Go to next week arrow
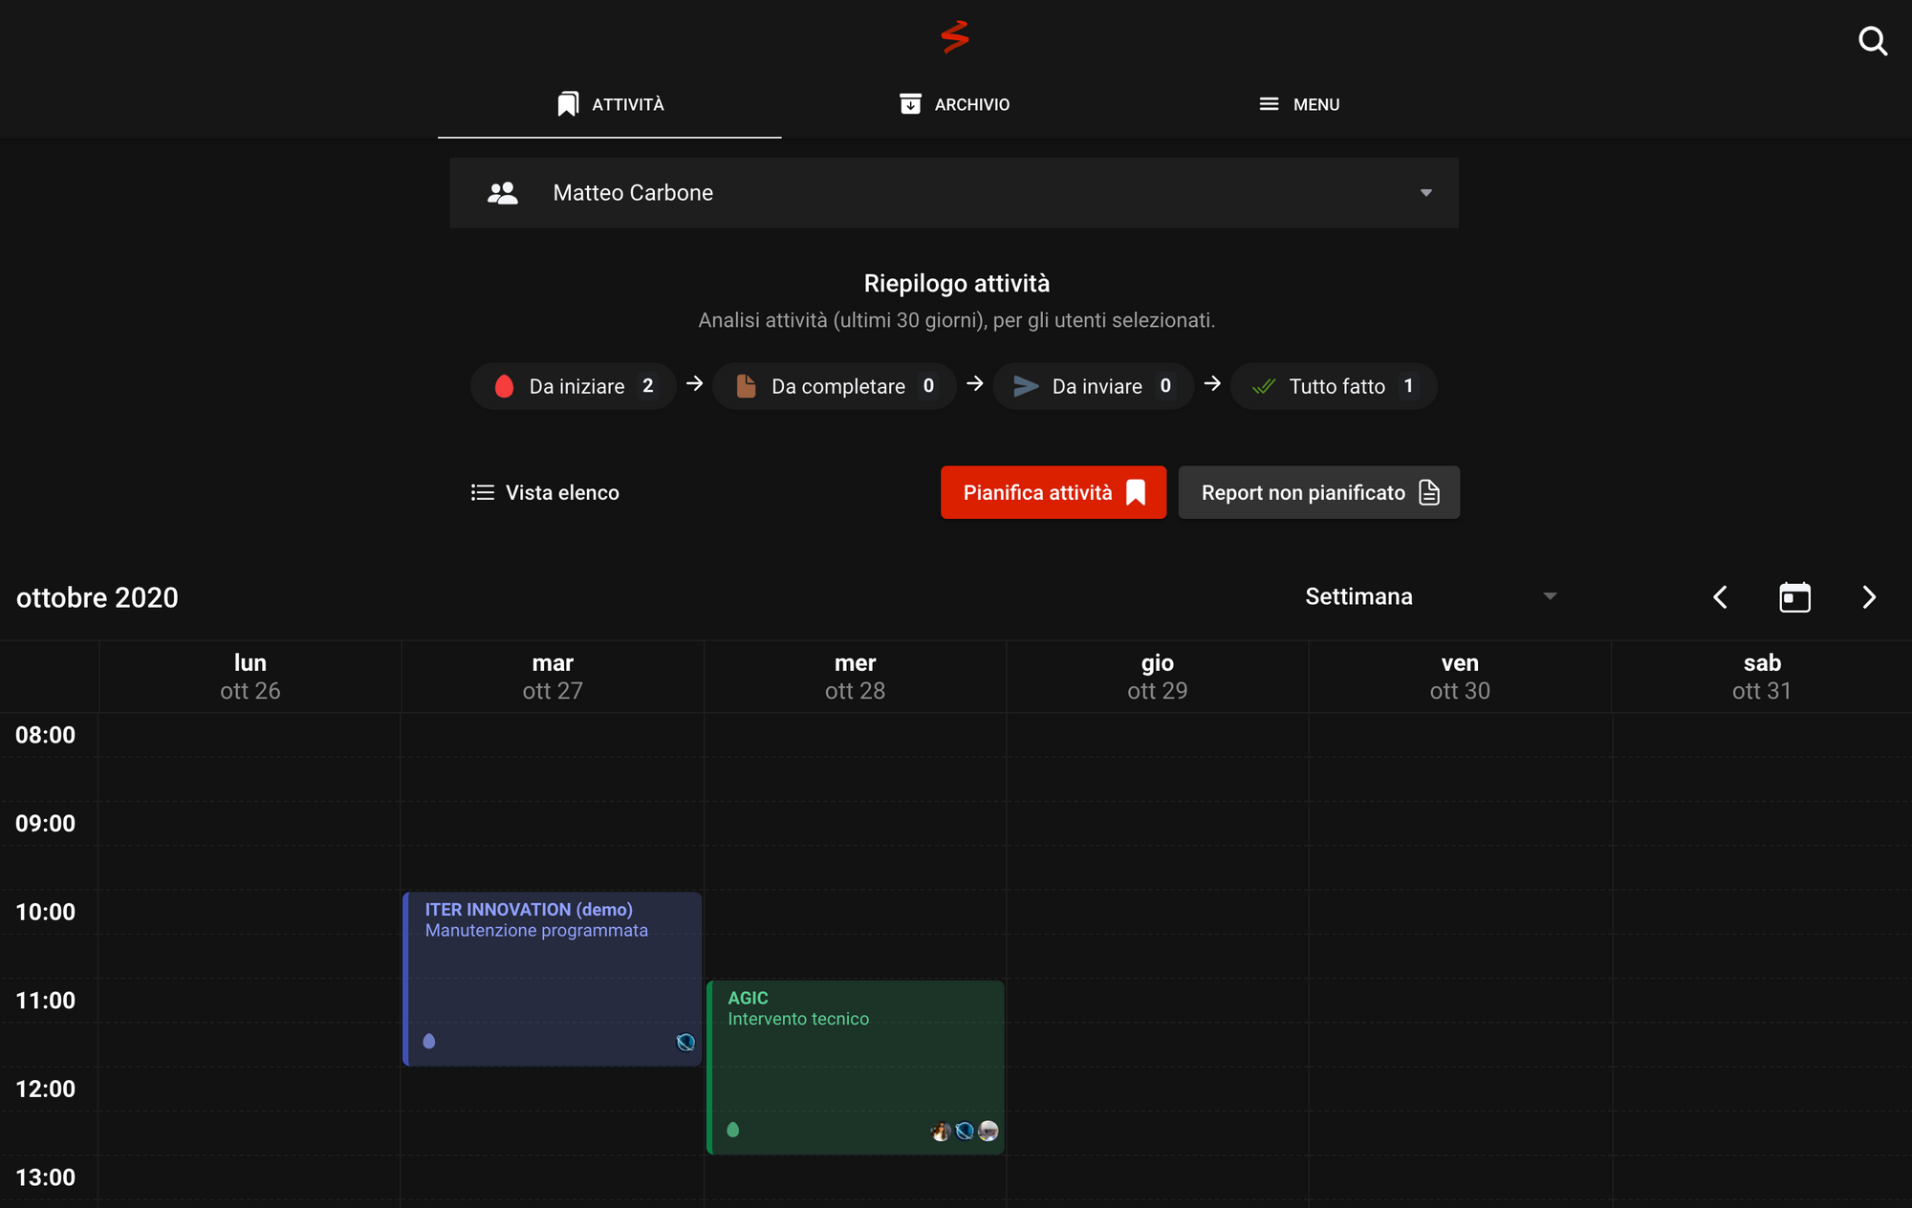Viewport: 1912px width, 1208px height. [x=1869, y=597]
